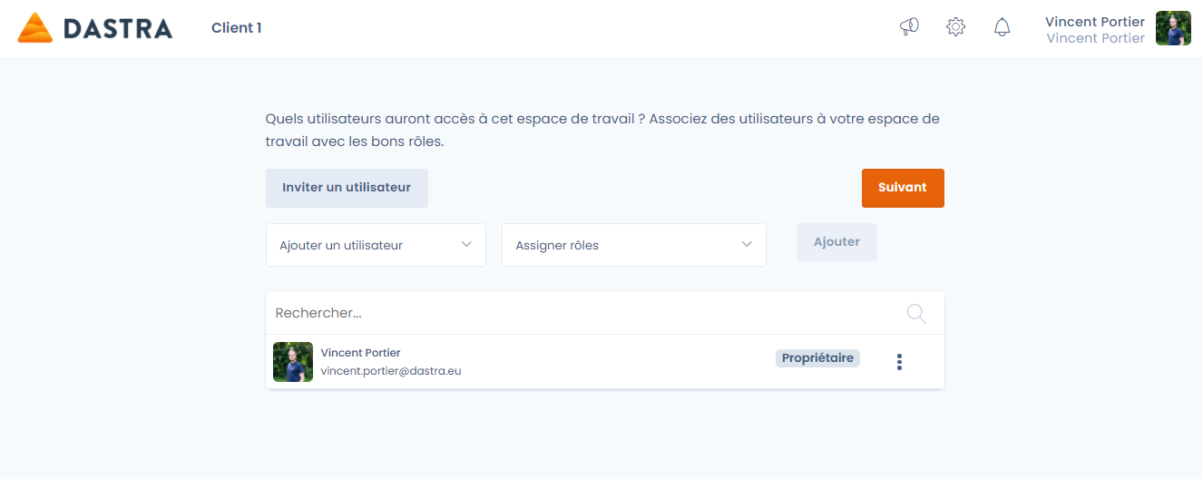Select the Client 1 workspace label
The height and width of the screenshot is (479, 1203).
pos(237,28)
